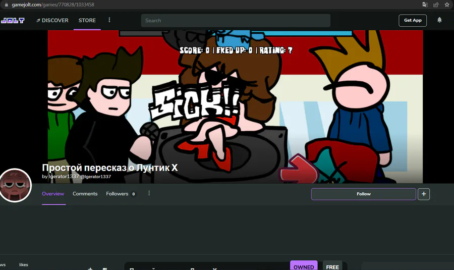The image size is (454, 270).
Task: Open the Followers tab
Action: click(121, 193)
